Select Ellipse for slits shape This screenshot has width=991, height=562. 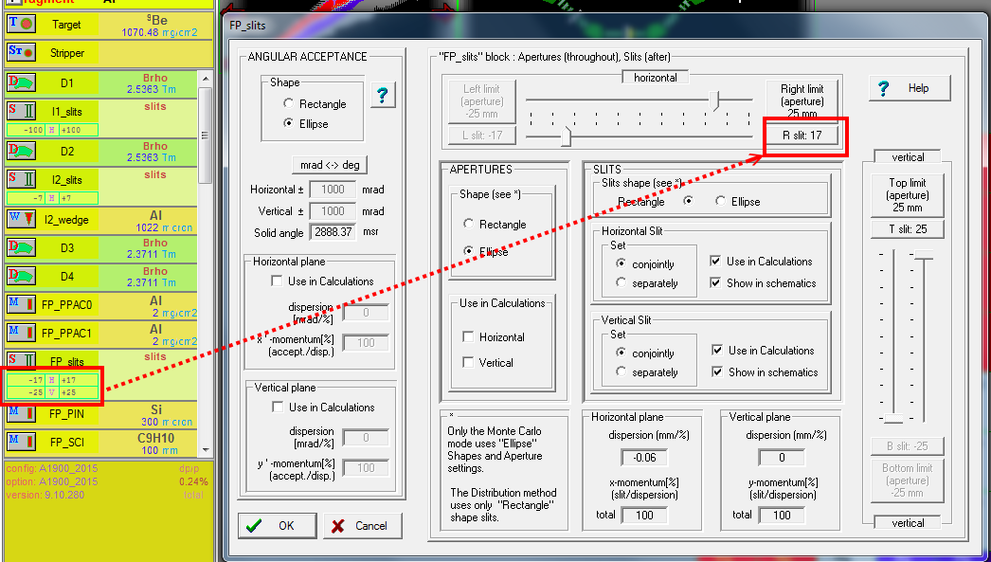[721, 202]
